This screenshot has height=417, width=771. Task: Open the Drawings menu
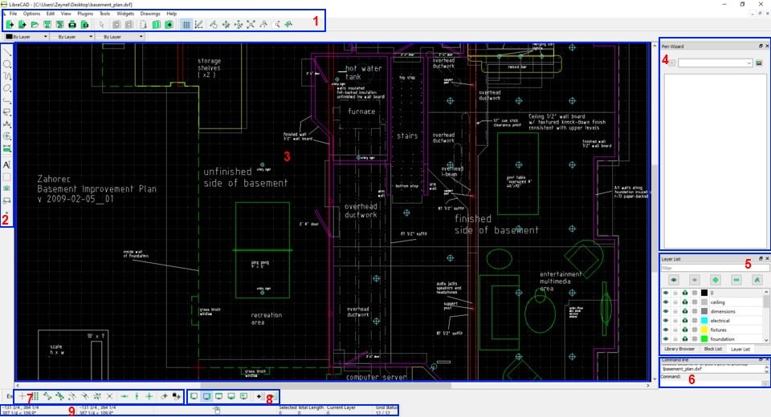pos(150,14)
